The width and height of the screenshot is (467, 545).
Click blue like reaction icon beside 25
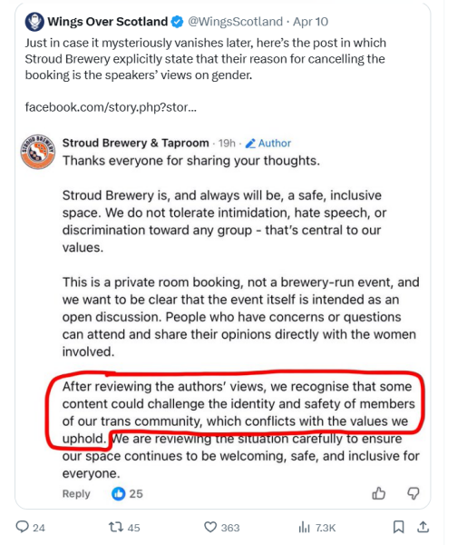pos(118,493)
